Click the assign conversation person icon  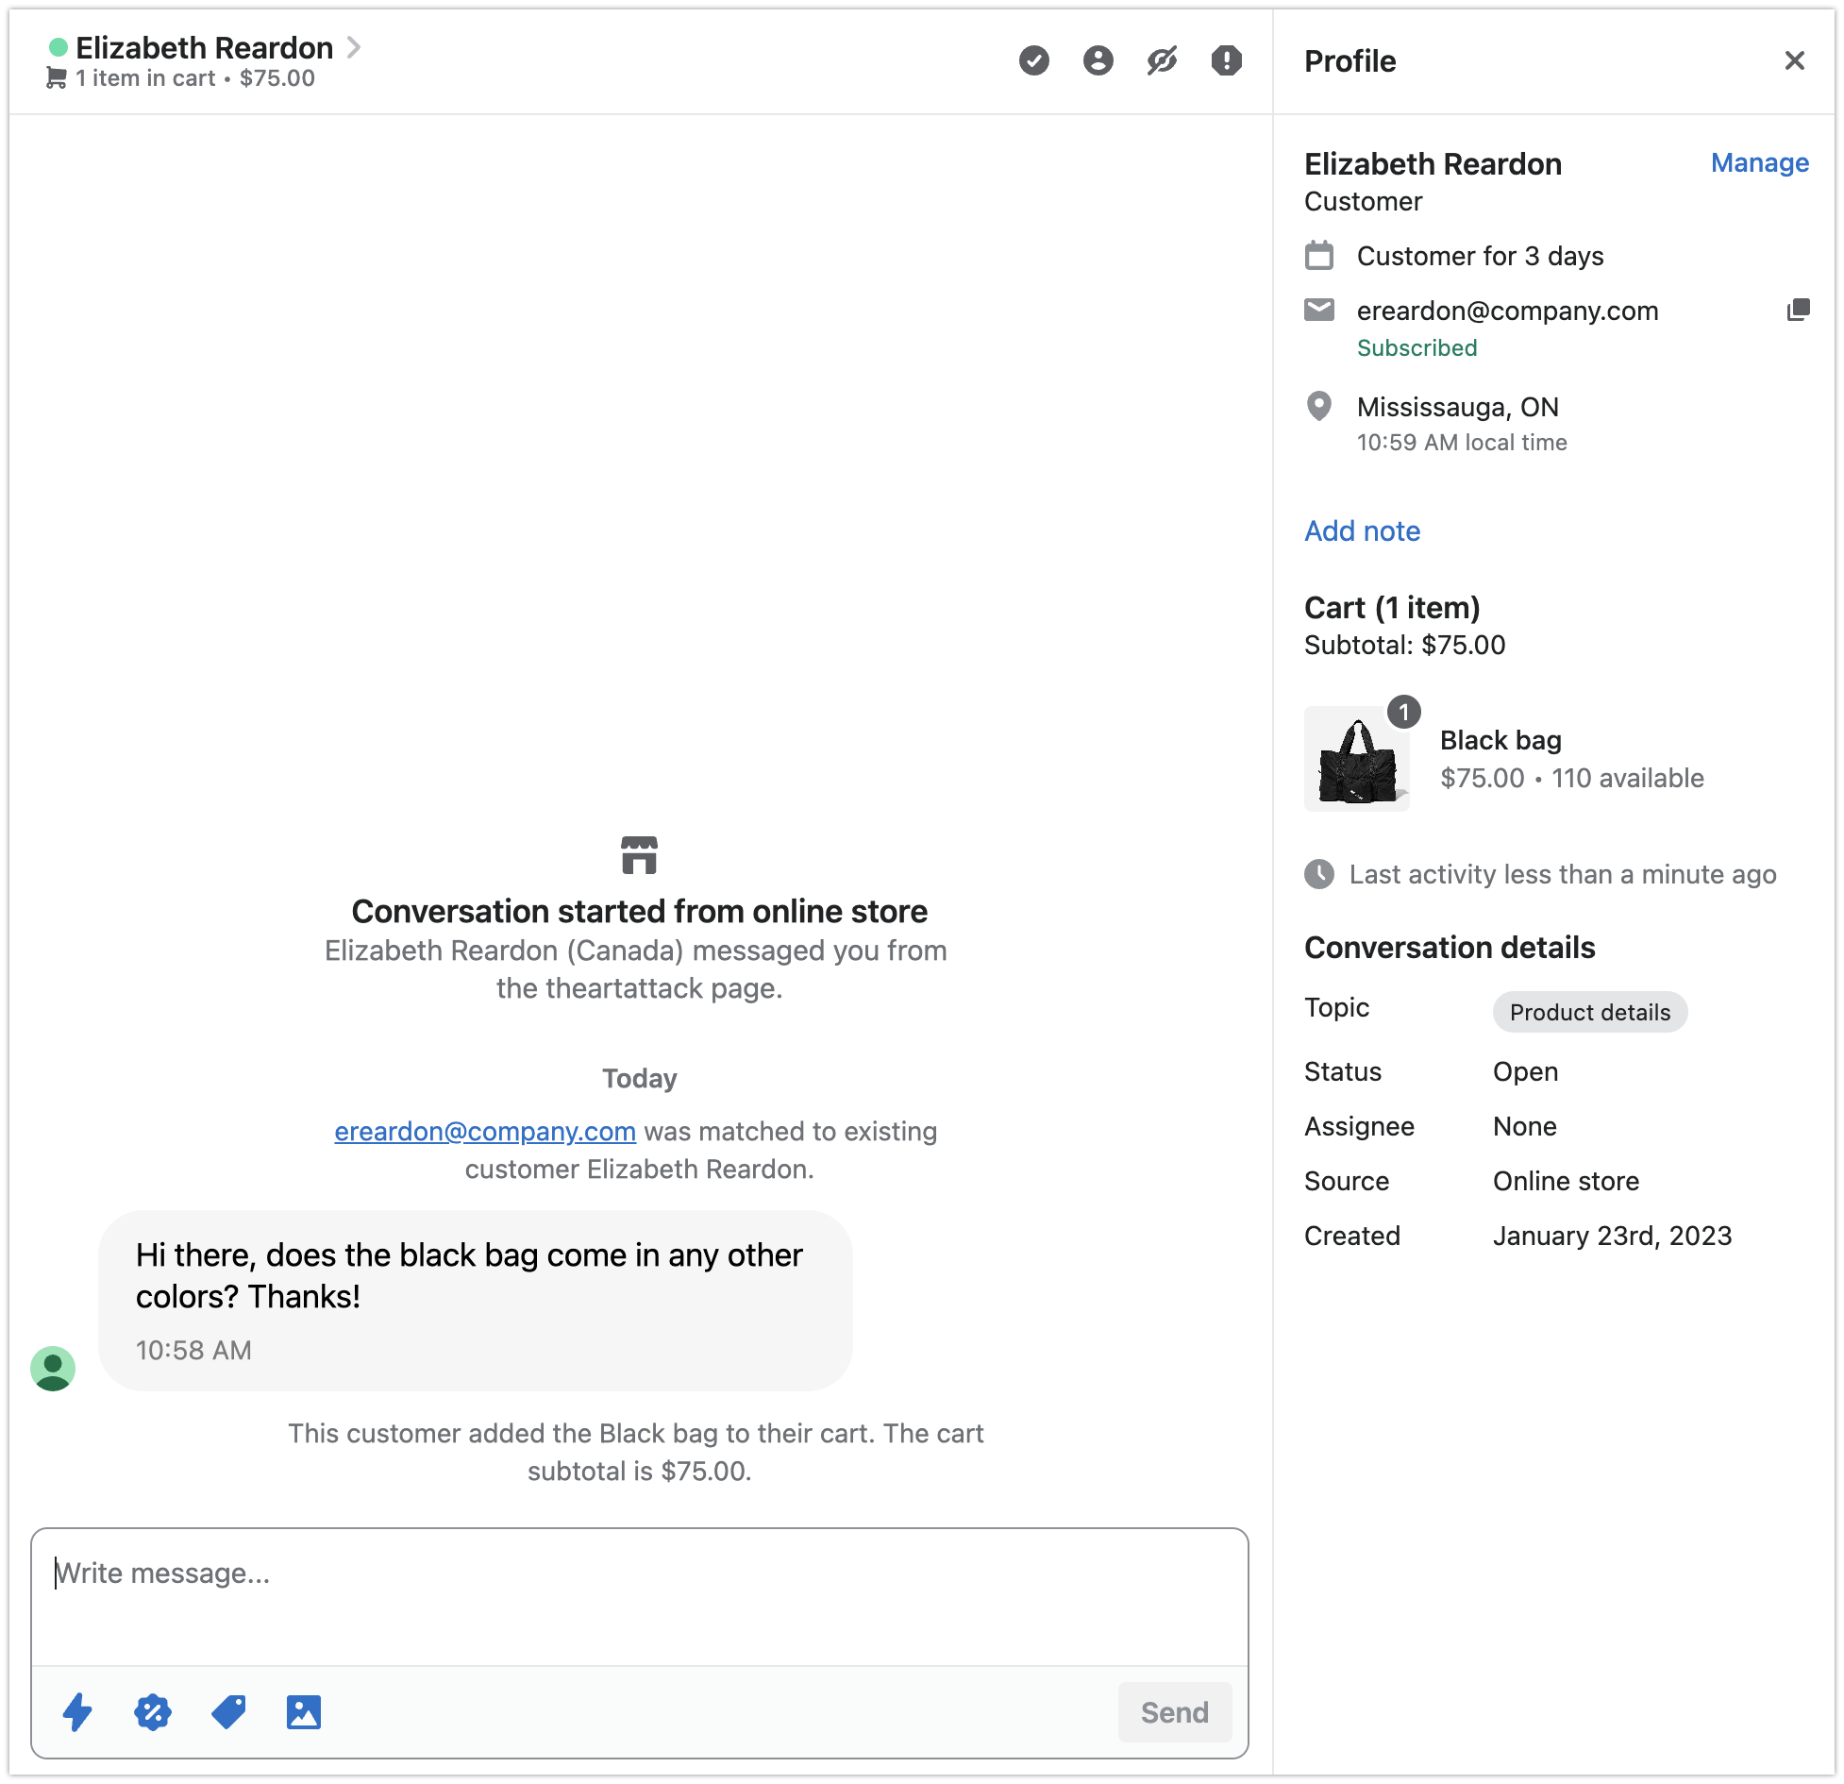click(x=1098, y=61)
